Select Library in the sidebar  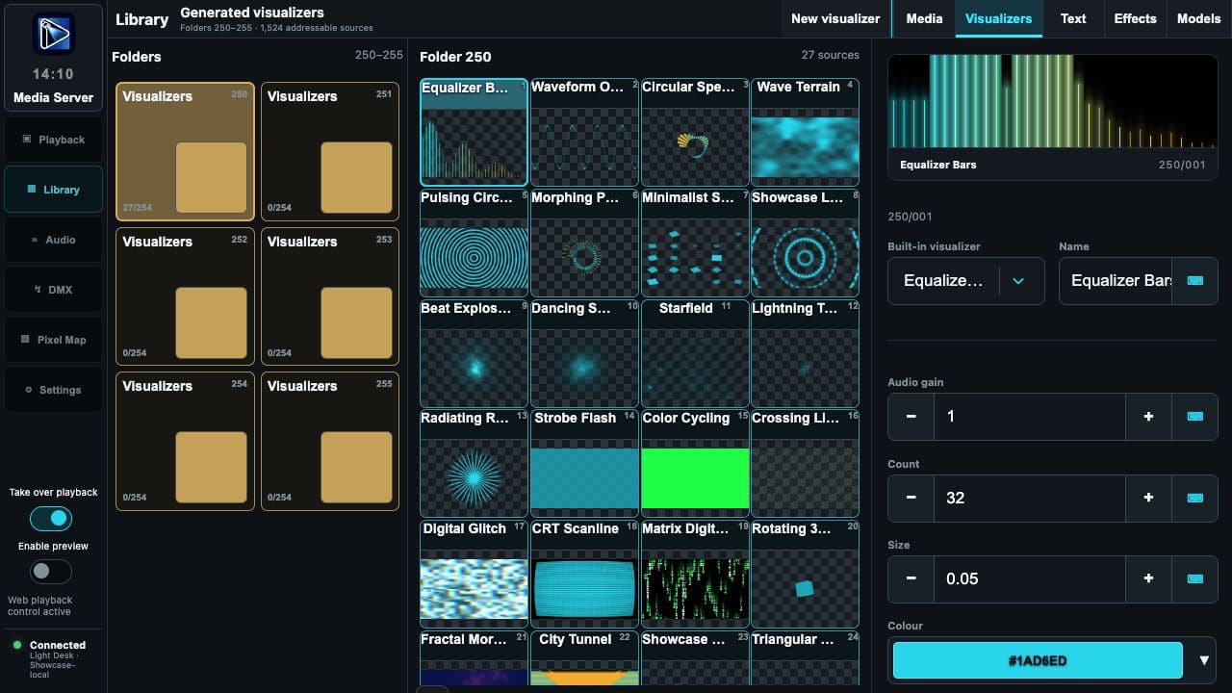[53, 190]
